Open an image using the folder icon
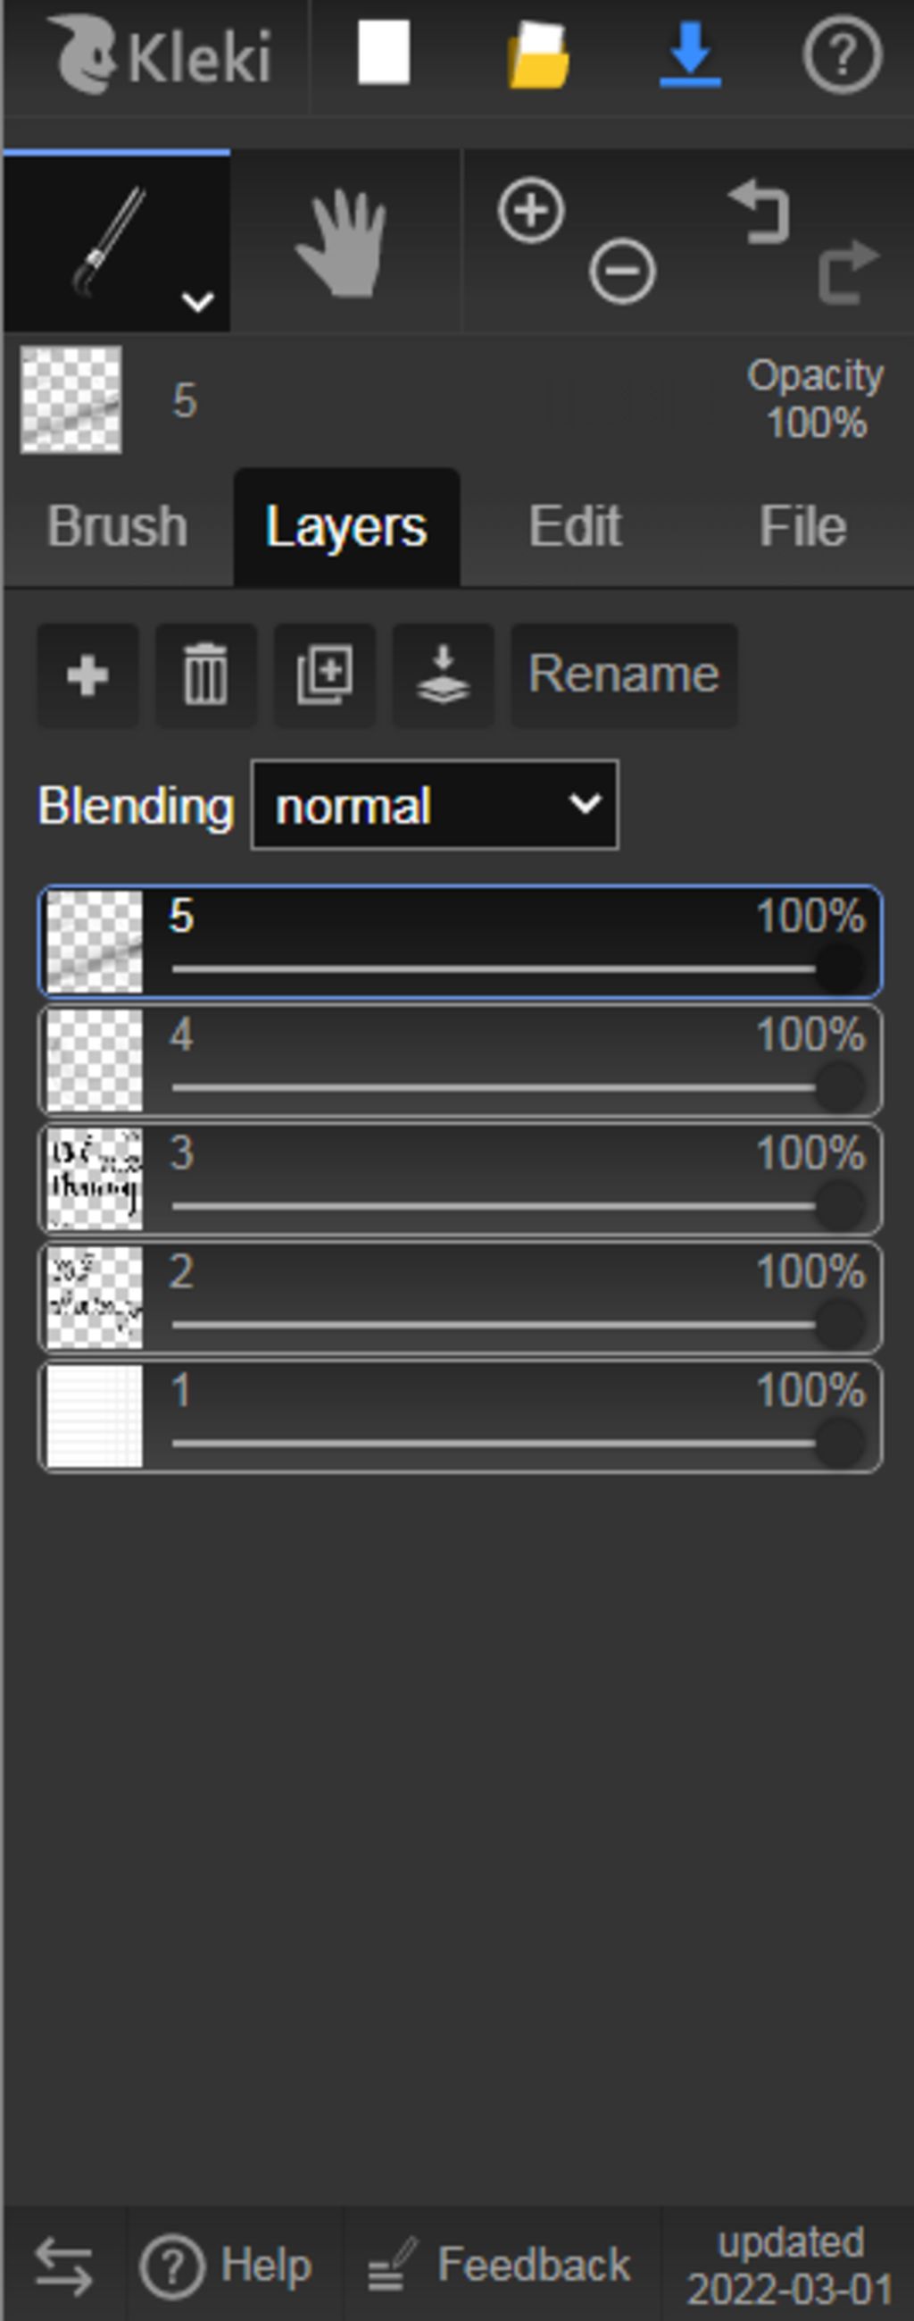Image resolution: width=914 pixels, height=2321 pixels. (x=537, y=56)
